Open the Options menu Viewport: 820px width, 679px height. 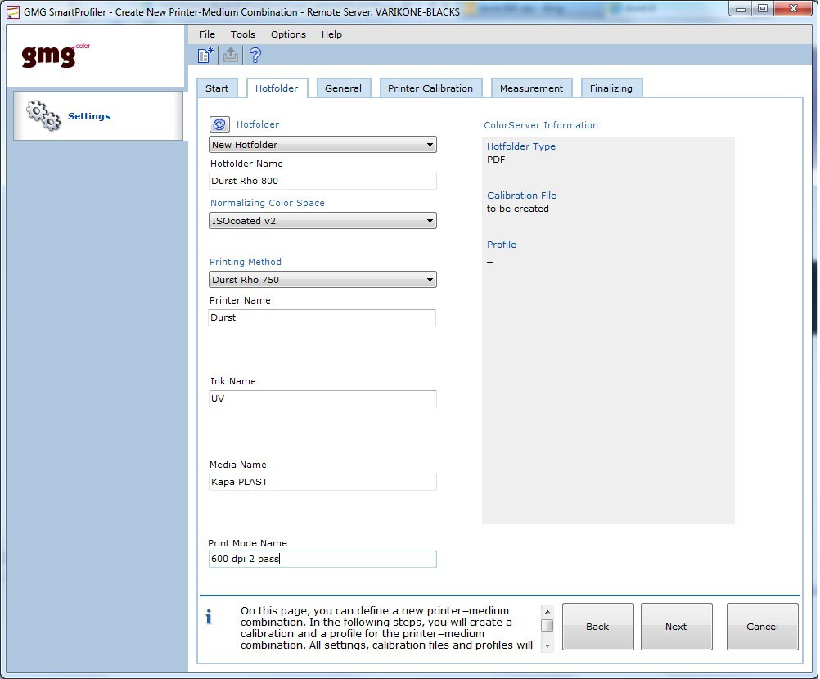[x=288, y=34]
